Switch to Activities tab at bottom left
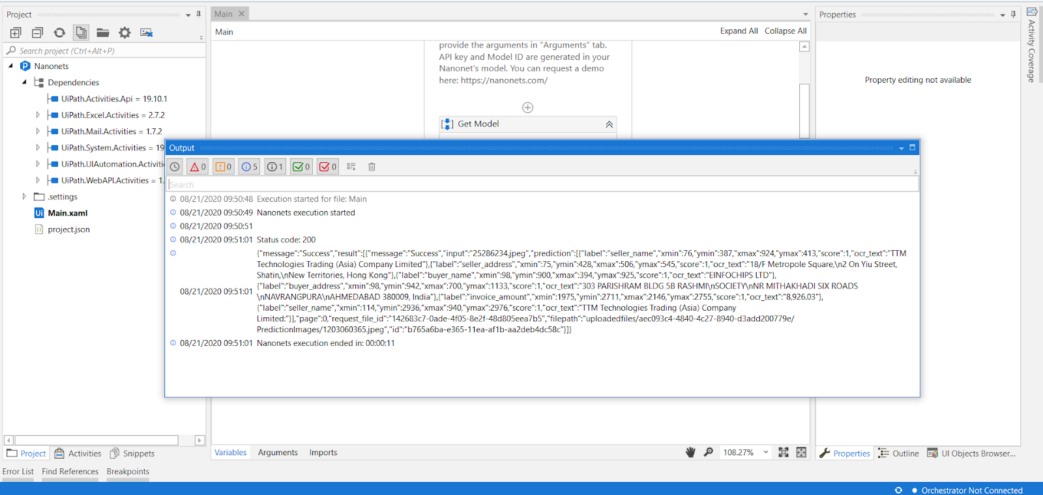The width and height of the screenshot is (1043, 495). click(78, 453)
